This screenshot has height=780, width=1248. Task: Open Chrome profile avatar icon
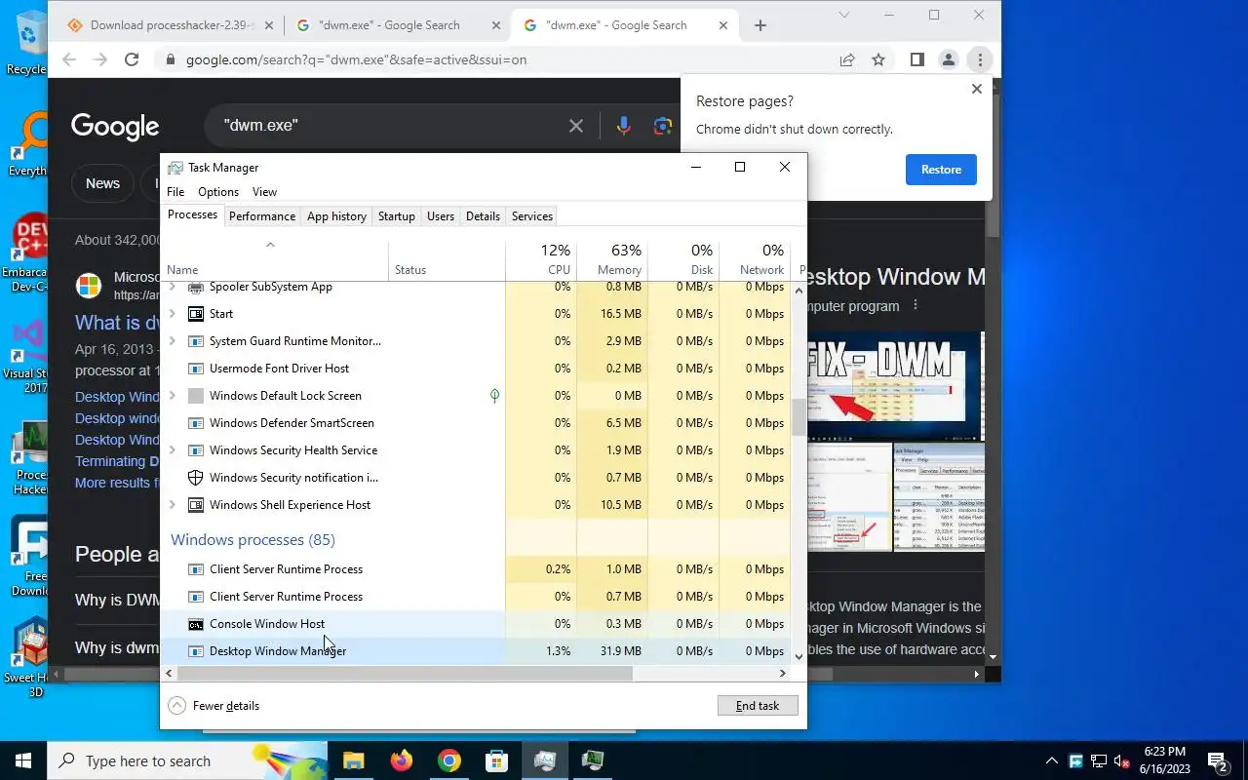pos(948,59)
